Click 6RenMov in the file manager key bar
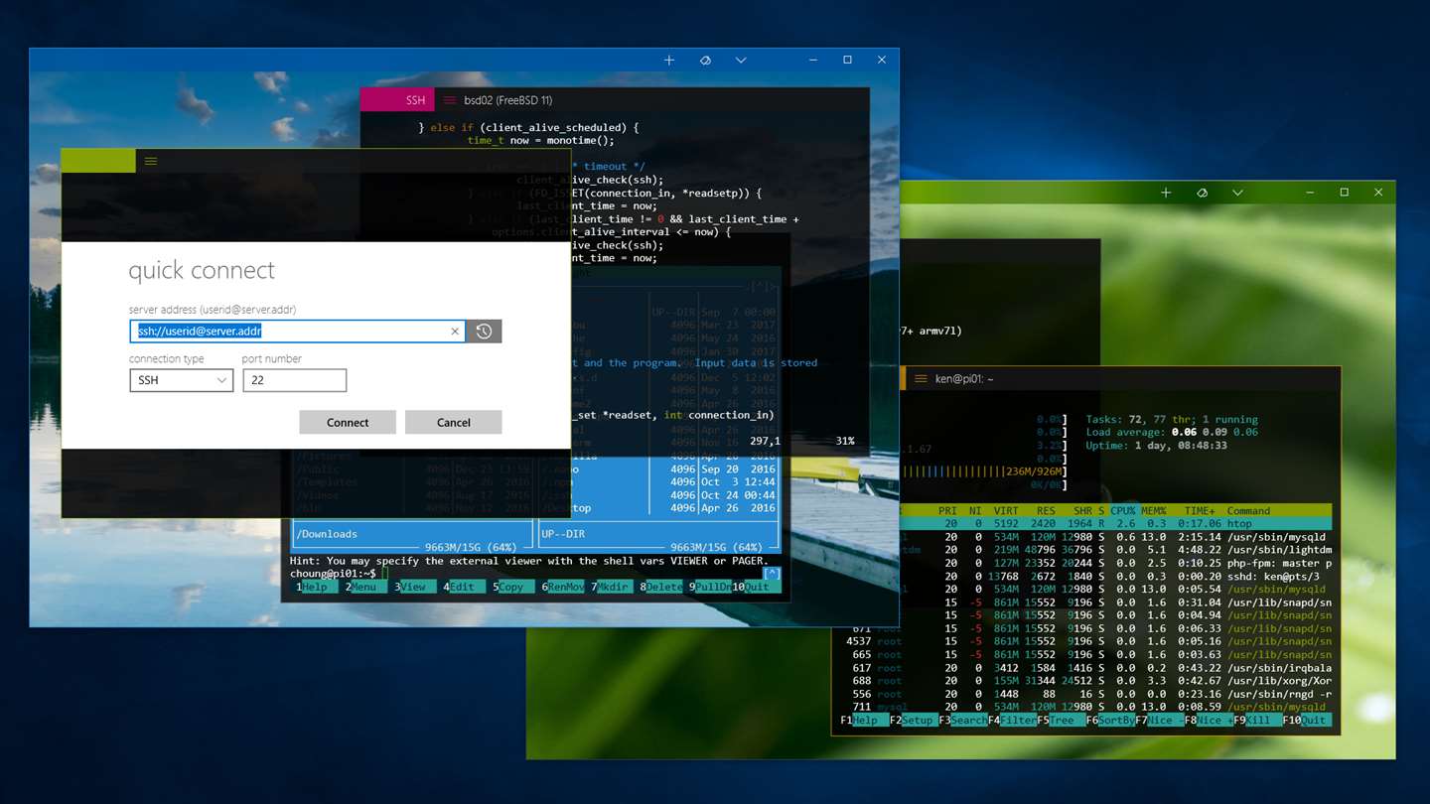The image size is (1430, 804). 563,587
